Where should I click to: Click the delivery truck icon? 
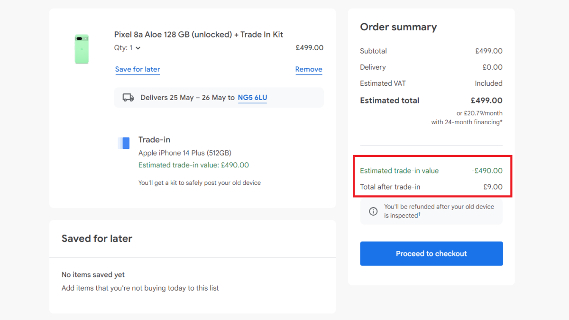point(128,98)
